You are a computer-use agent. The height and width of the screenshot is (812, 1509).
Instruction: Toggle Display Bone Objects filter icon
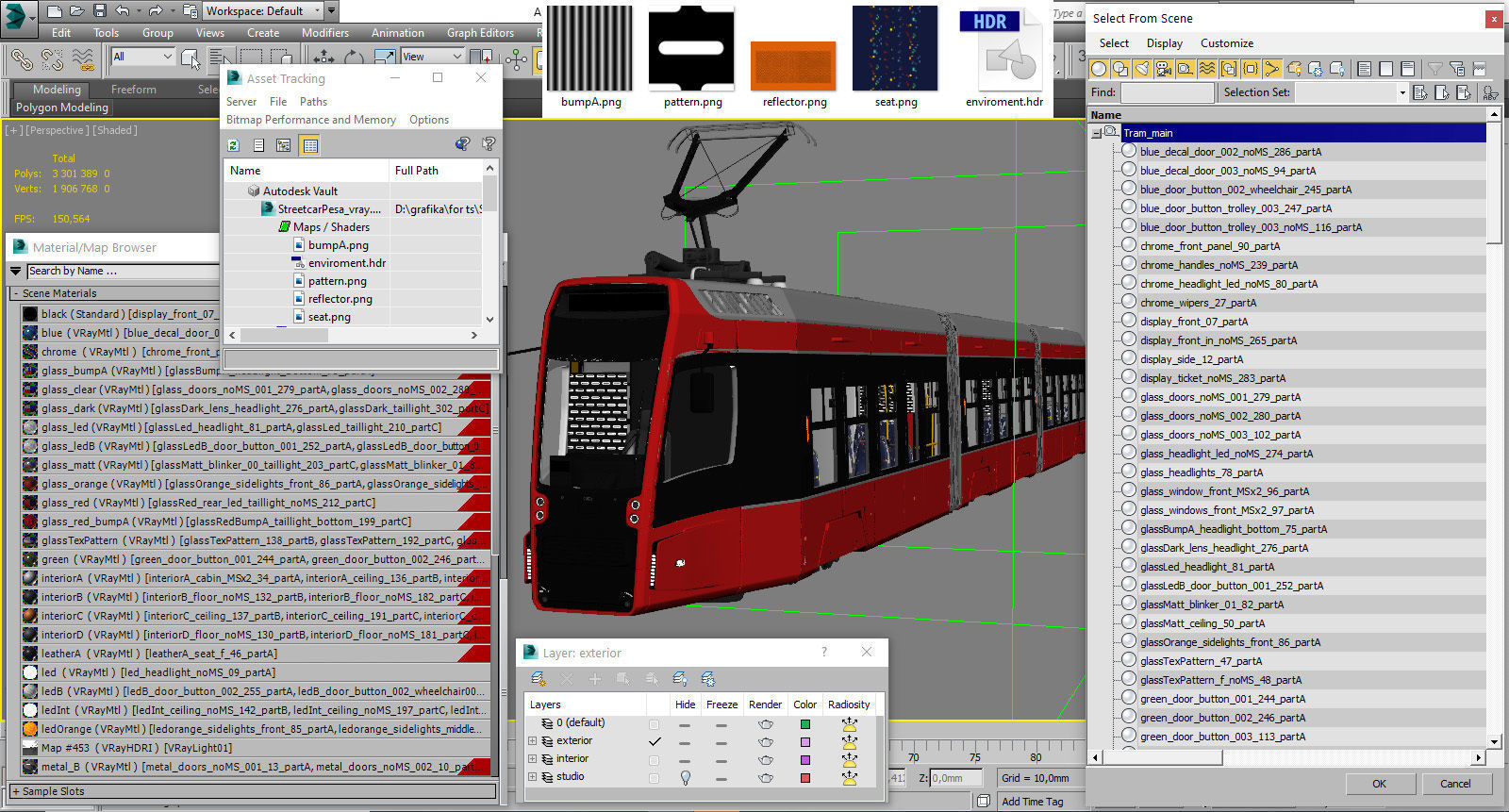click(1272, 69)
